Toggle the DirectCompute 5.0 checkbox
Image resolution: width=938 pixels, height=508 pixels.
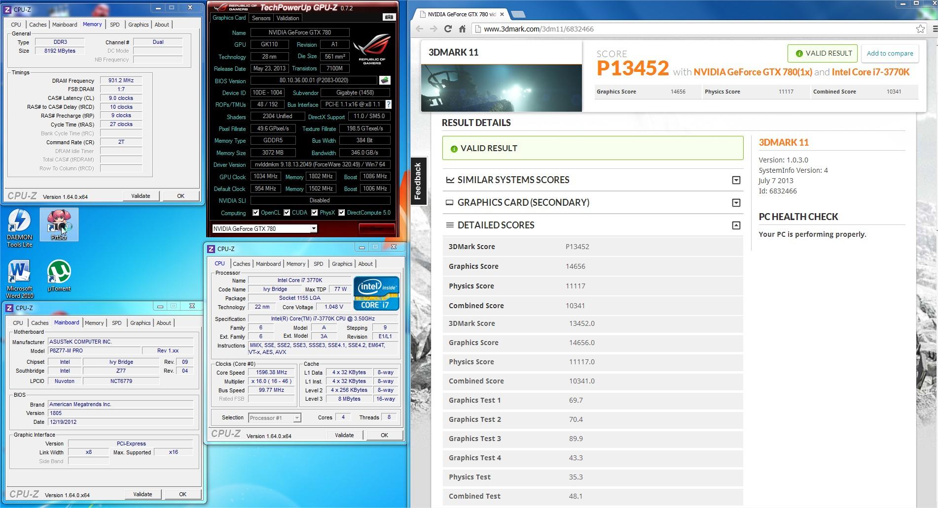pyautogui.click(x=342, y=213)
